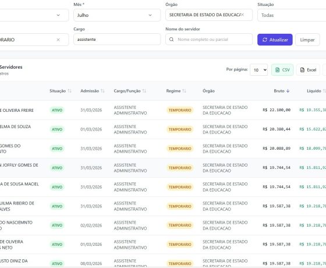Export the table with the CSV button
Image resolution: width=326 pixels, height=268 pixels.
coord(282,70)
